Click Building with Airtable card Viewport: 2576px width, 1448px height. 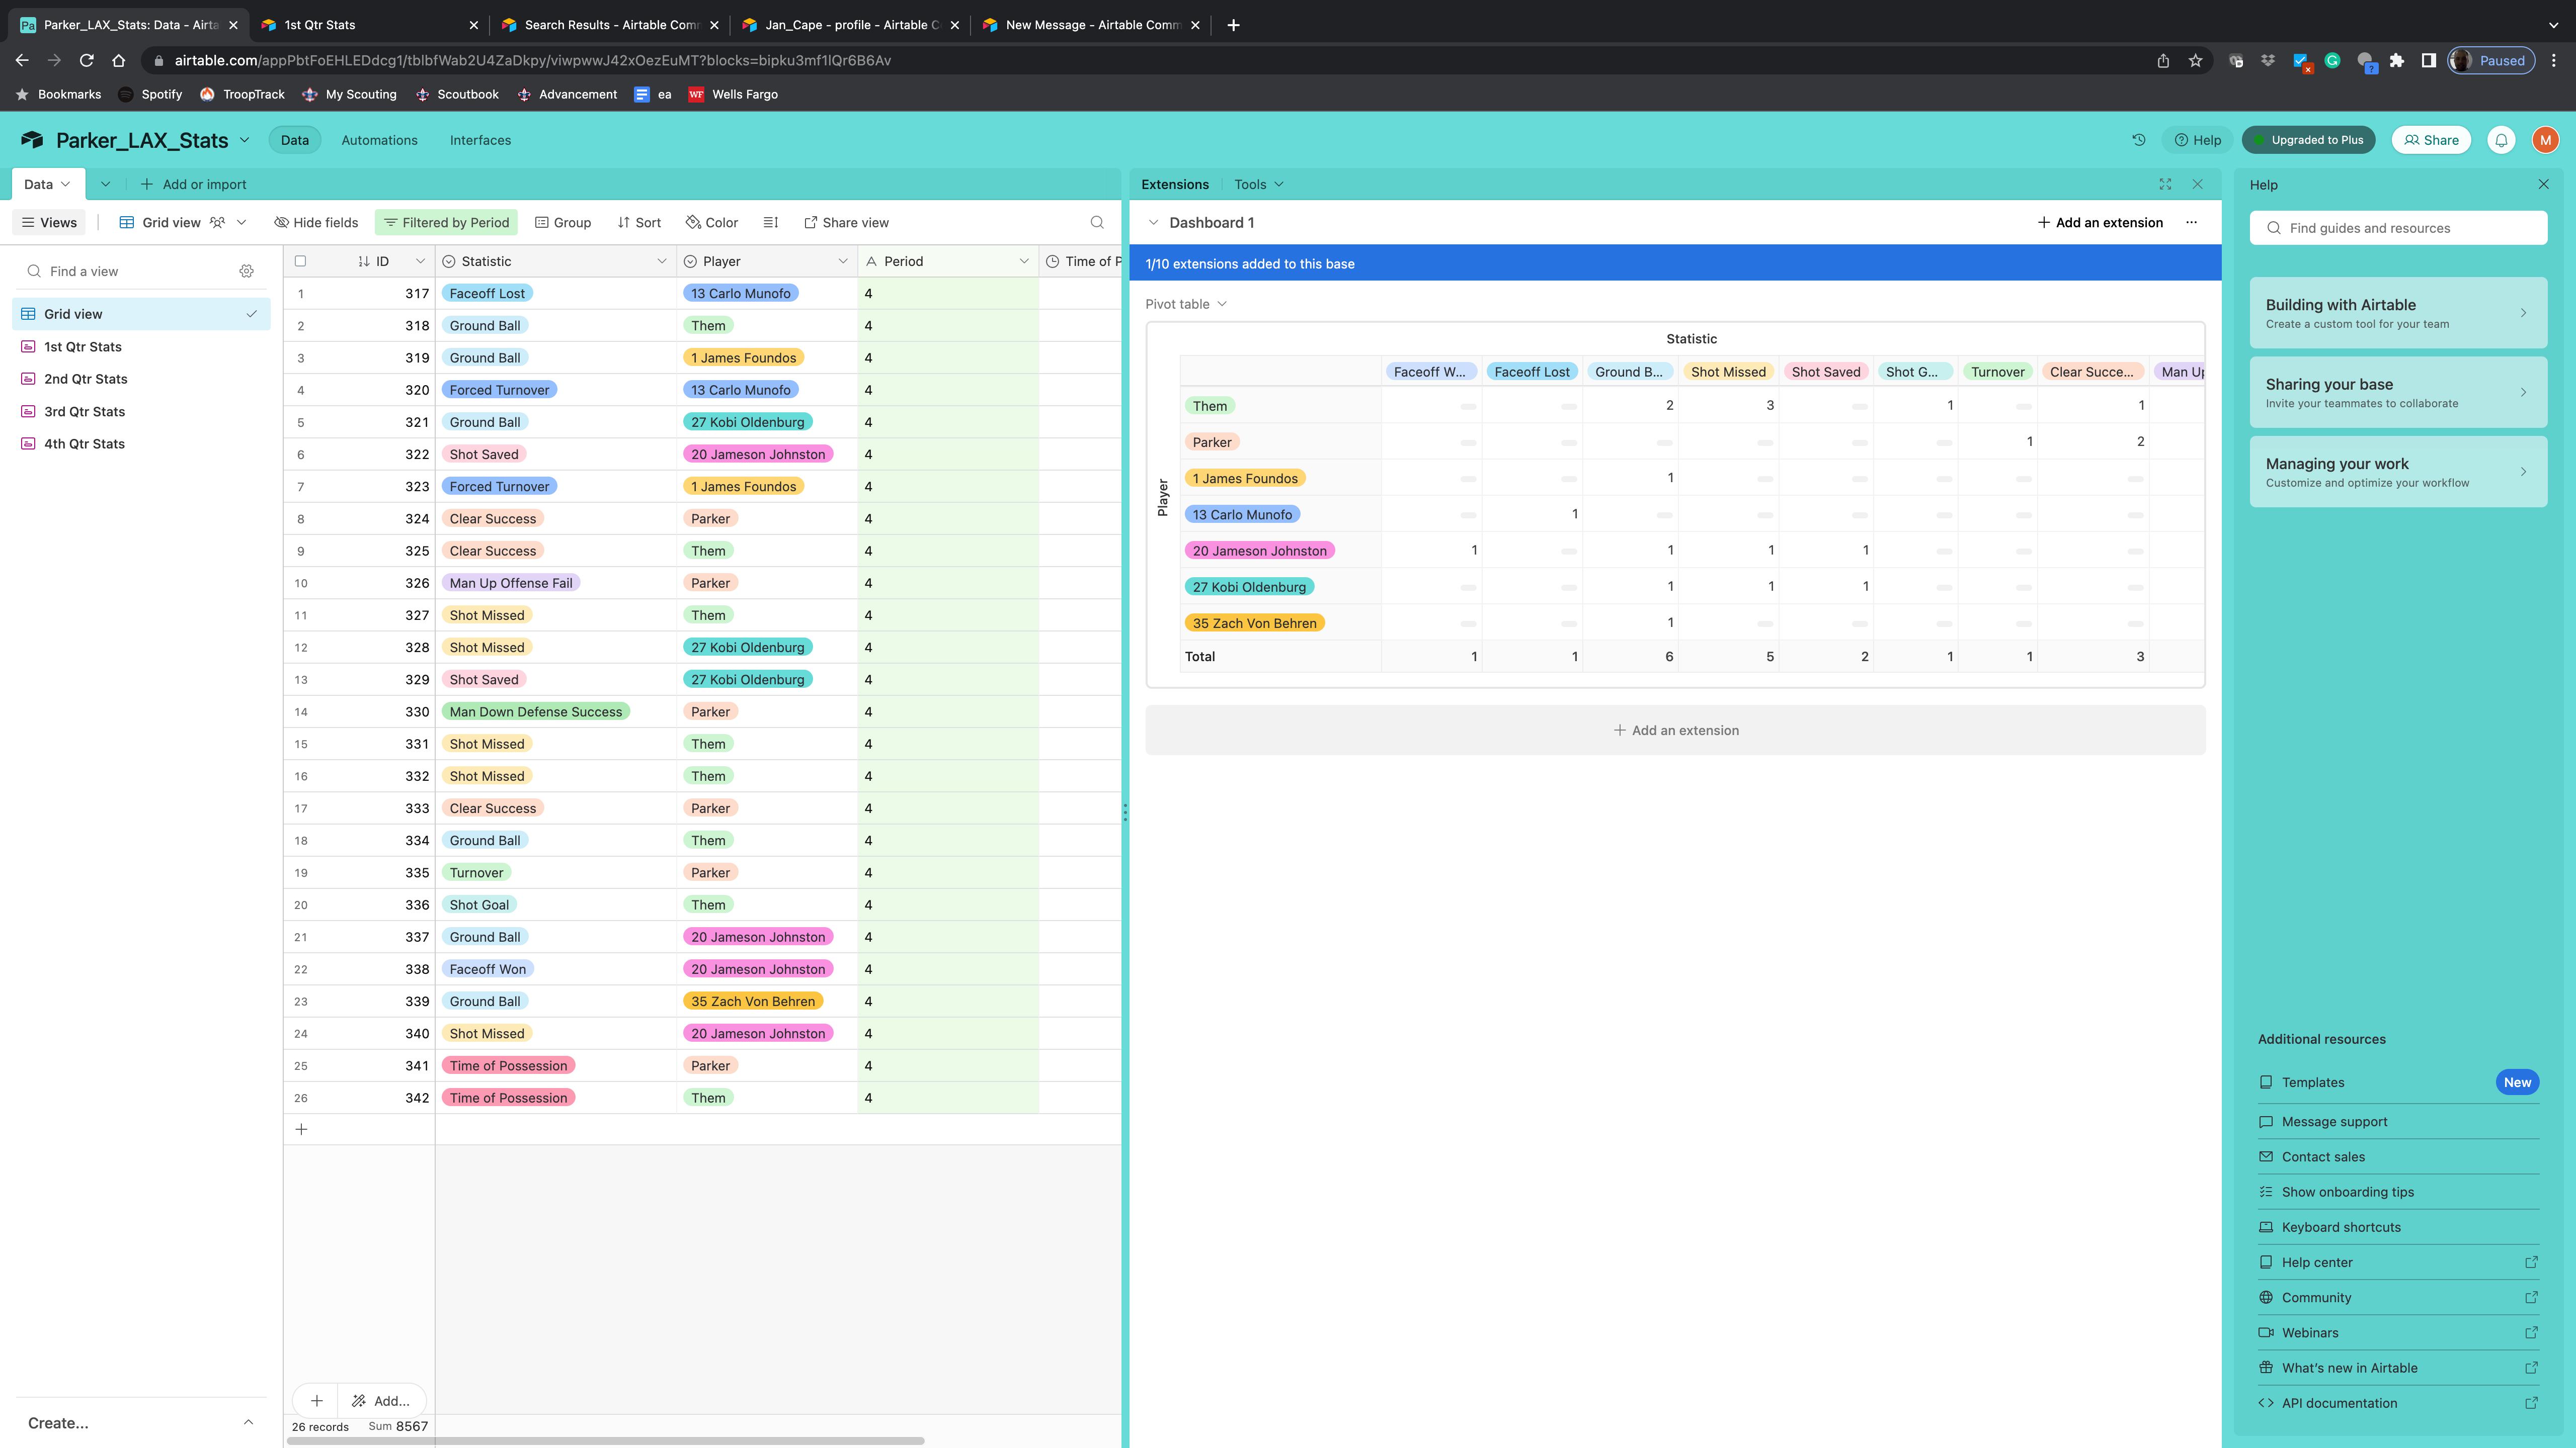coord(2397,313)
